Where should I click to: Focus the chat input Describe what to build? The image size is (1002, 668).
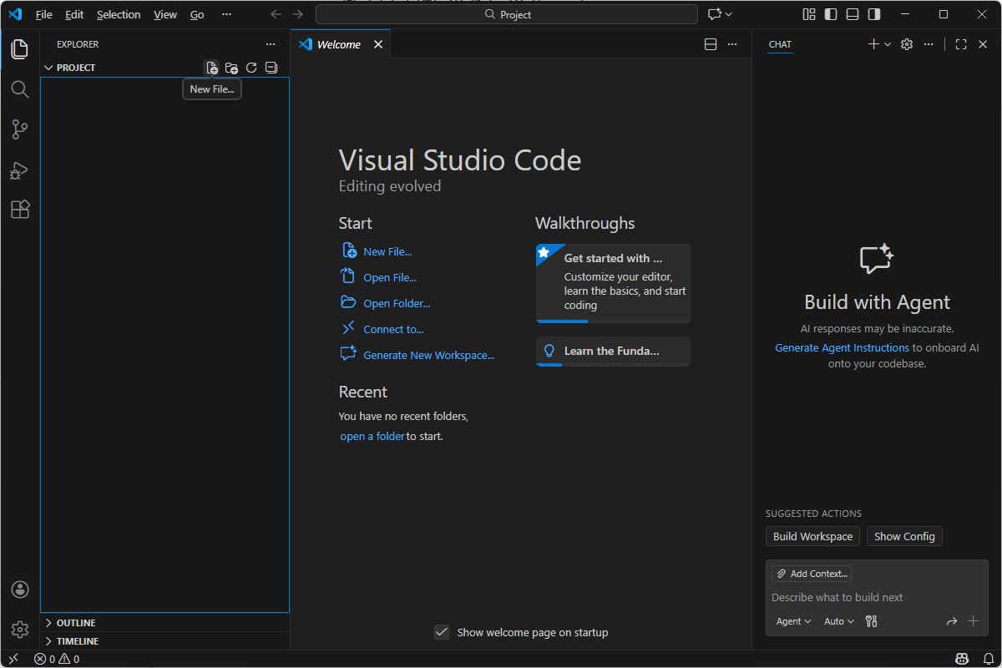877,597
